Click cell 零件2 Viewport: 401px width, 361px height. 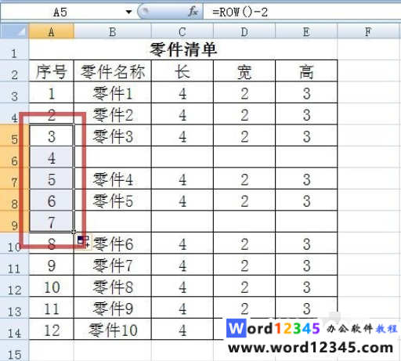click(113, 114)
